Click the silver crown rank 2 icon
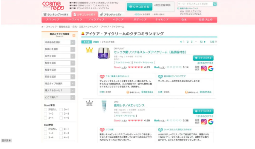Screen dimensions: 255x149 (89, 103)
